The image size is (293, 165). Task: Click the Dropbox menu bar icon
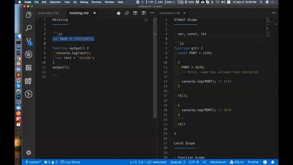197,2
